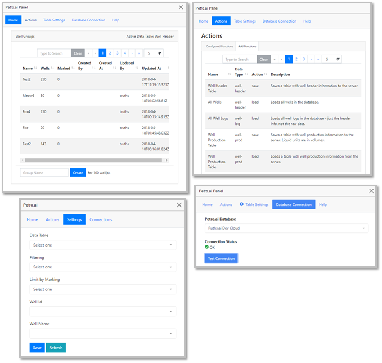Go to page 4 in Well Groups pagination
Image resolution: width=382 pixels, height=363 pixels.
[125, 53]
